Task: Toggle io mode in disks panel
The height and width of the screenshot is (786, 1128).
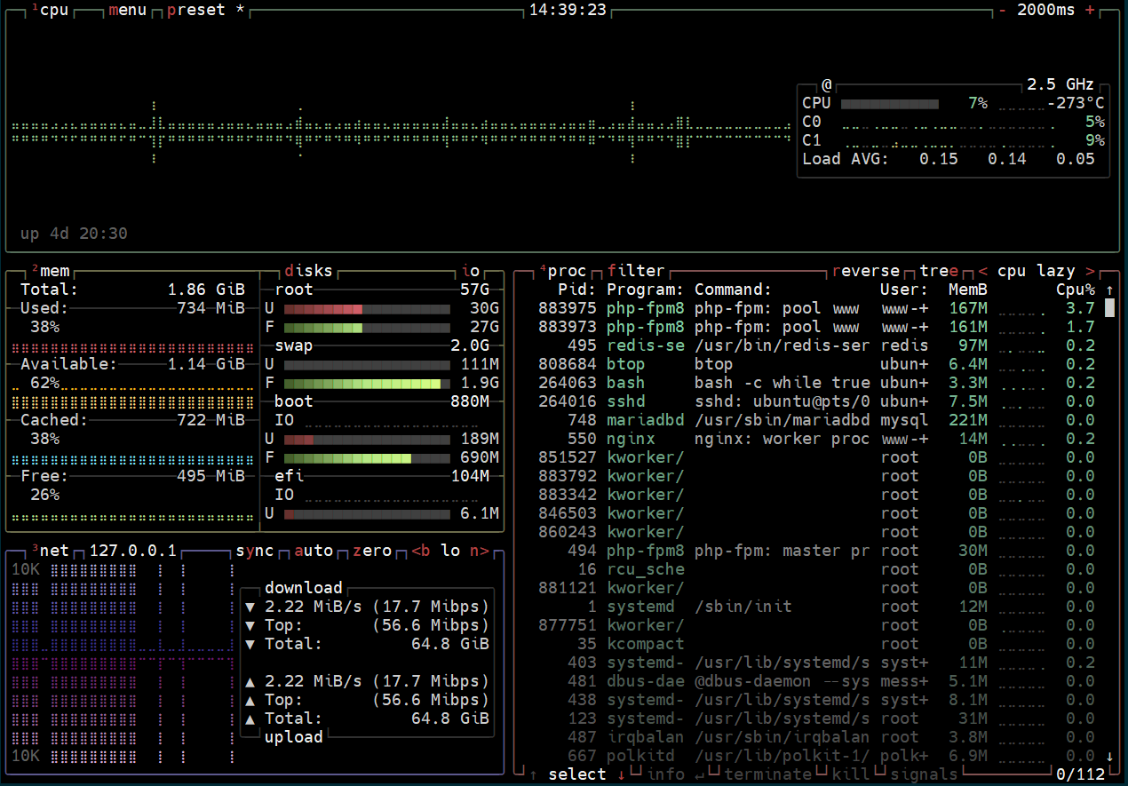Action: pyautogui.click(x=471, y=271)
